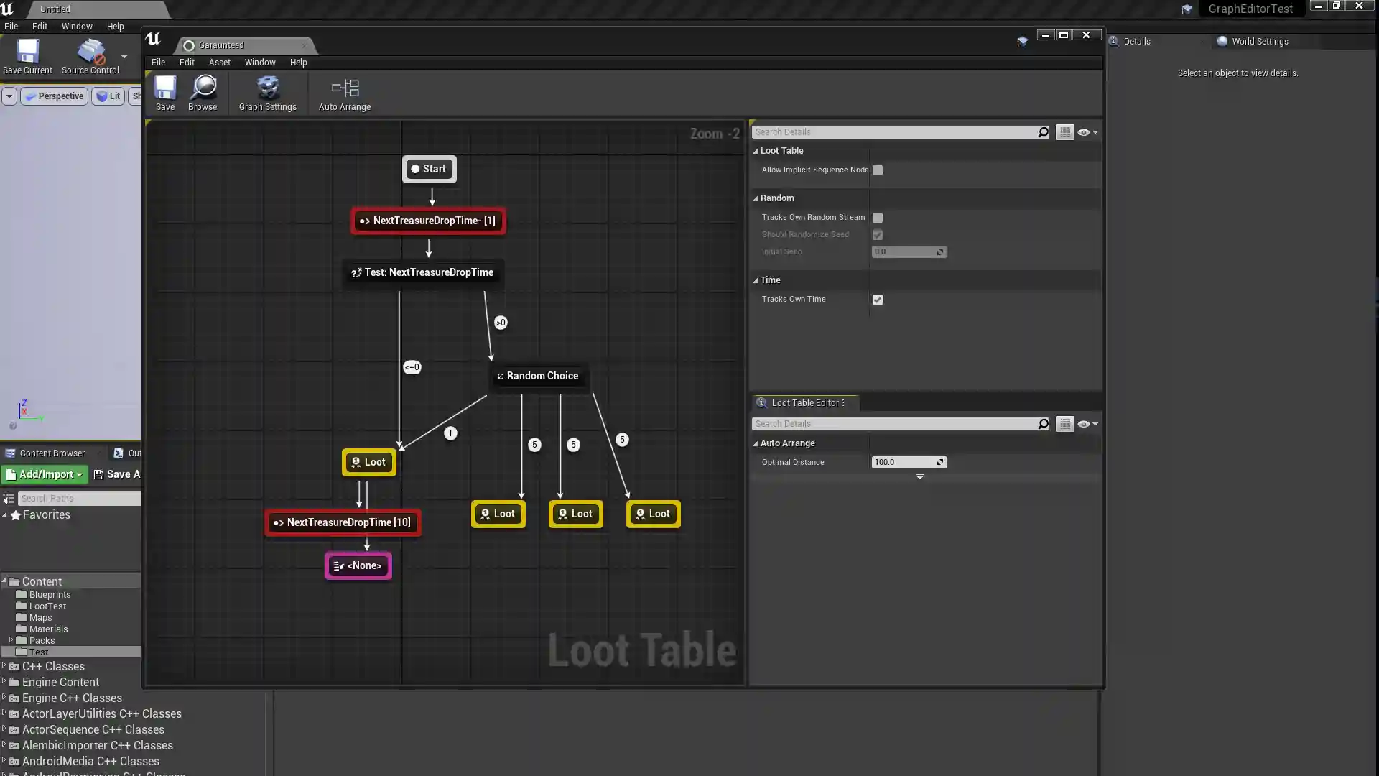1379x776 pixels.
Task: Open the Add/Import dropdown
Action: (x=45, y=474)
